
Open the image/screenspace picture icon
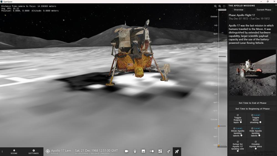click(143, 151)
